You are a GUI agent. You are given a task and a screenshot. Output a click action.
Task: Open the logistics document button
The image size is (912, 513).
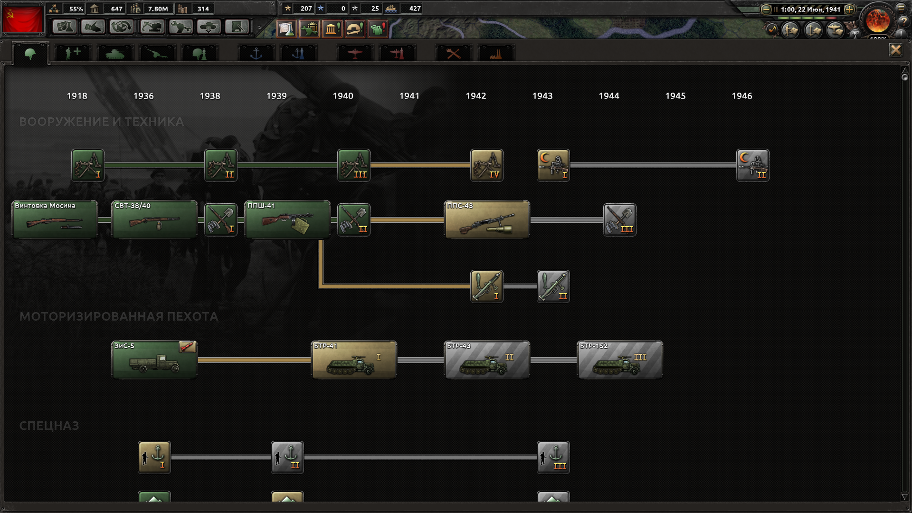click(x=237, y=27)
